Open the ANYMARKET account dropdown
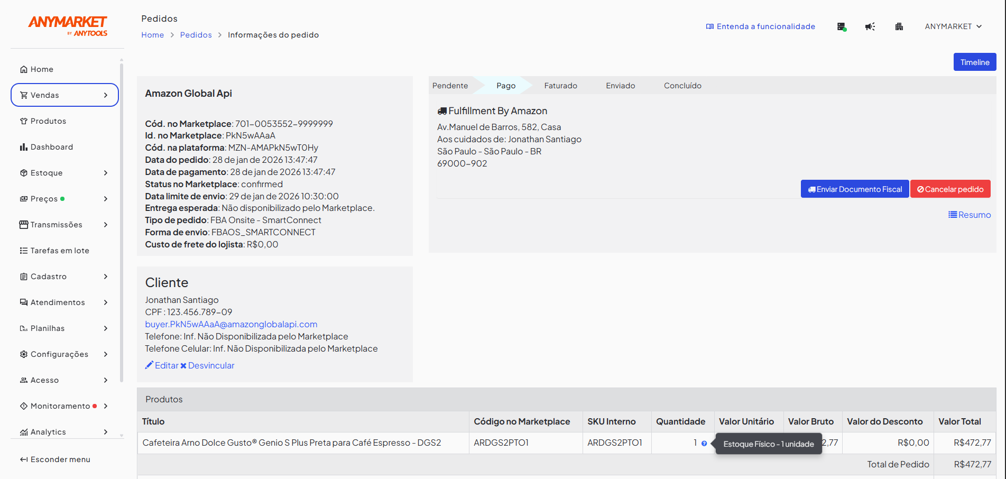The image size is (1006, 479). [953, 26]
